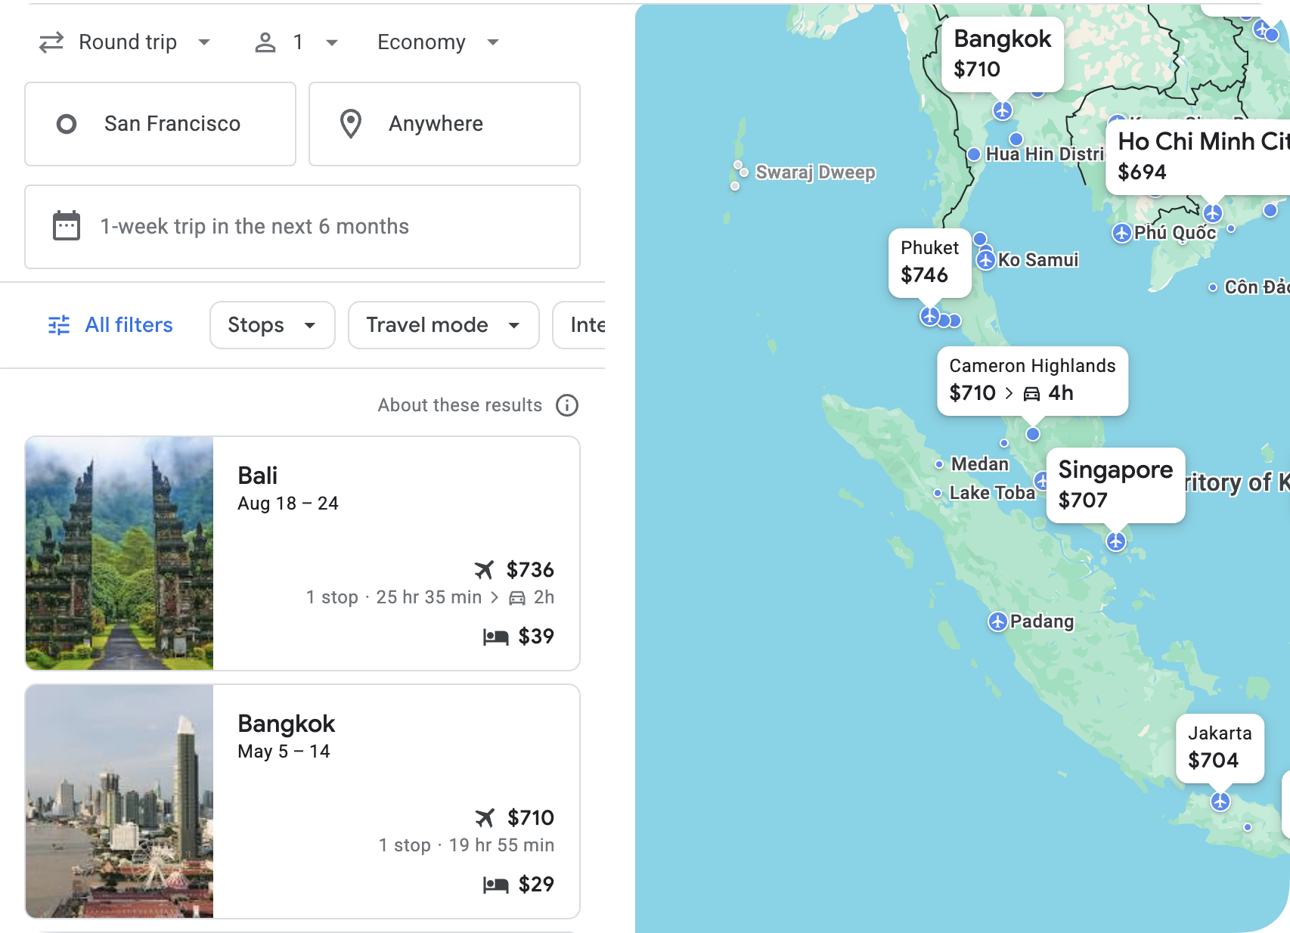Open the Economy cabin class dropdown
This screenshot has height=933, width=1290.
437,42
